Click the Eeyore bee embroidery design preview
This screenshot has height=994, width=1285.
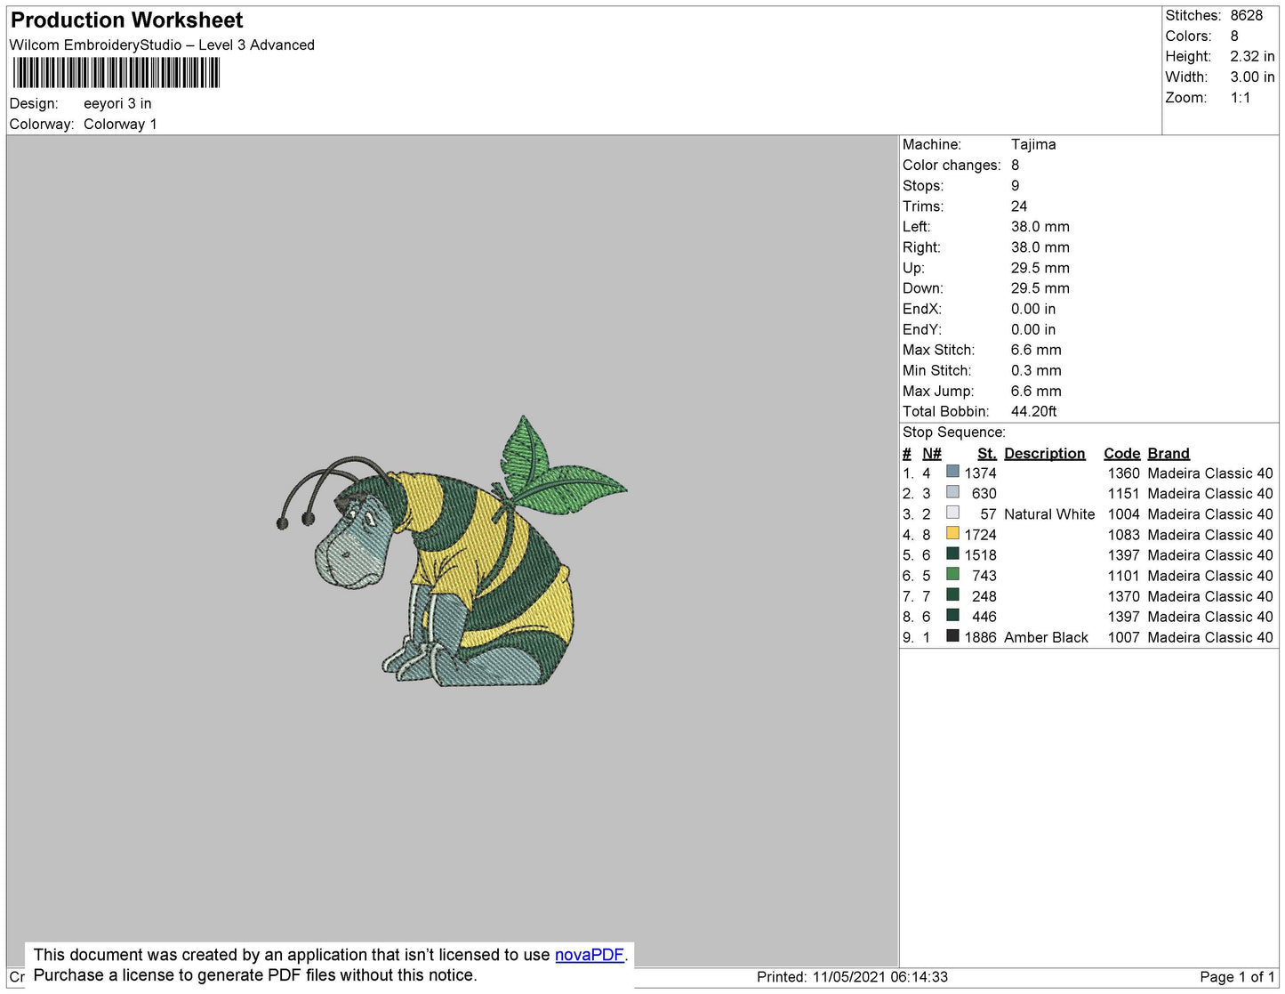coord(452,551)
